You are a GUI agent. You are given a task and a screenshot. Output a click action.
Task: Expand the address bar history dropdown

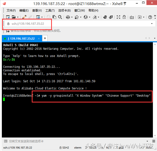152,24
